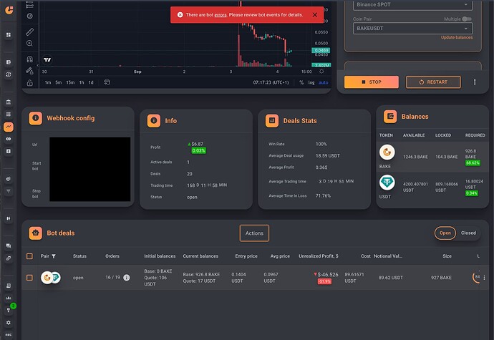Click the 0.0469 current price label

[x=321, y=50]
